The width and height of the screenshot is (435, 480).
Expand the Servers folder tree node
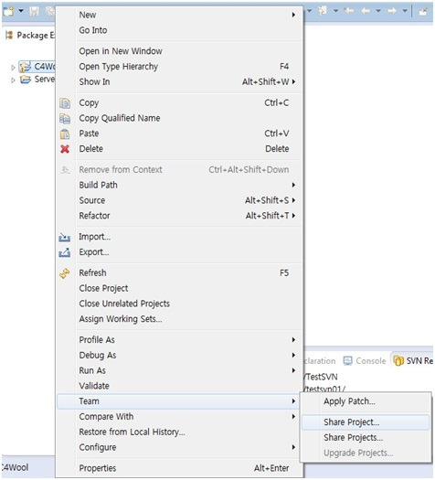click(x=13, y=80)
